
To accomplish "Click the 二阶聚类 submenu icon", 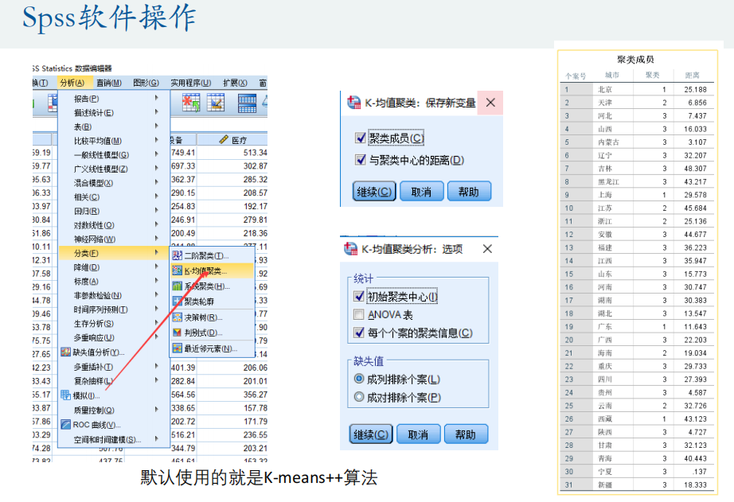I will tap(177, 255).
